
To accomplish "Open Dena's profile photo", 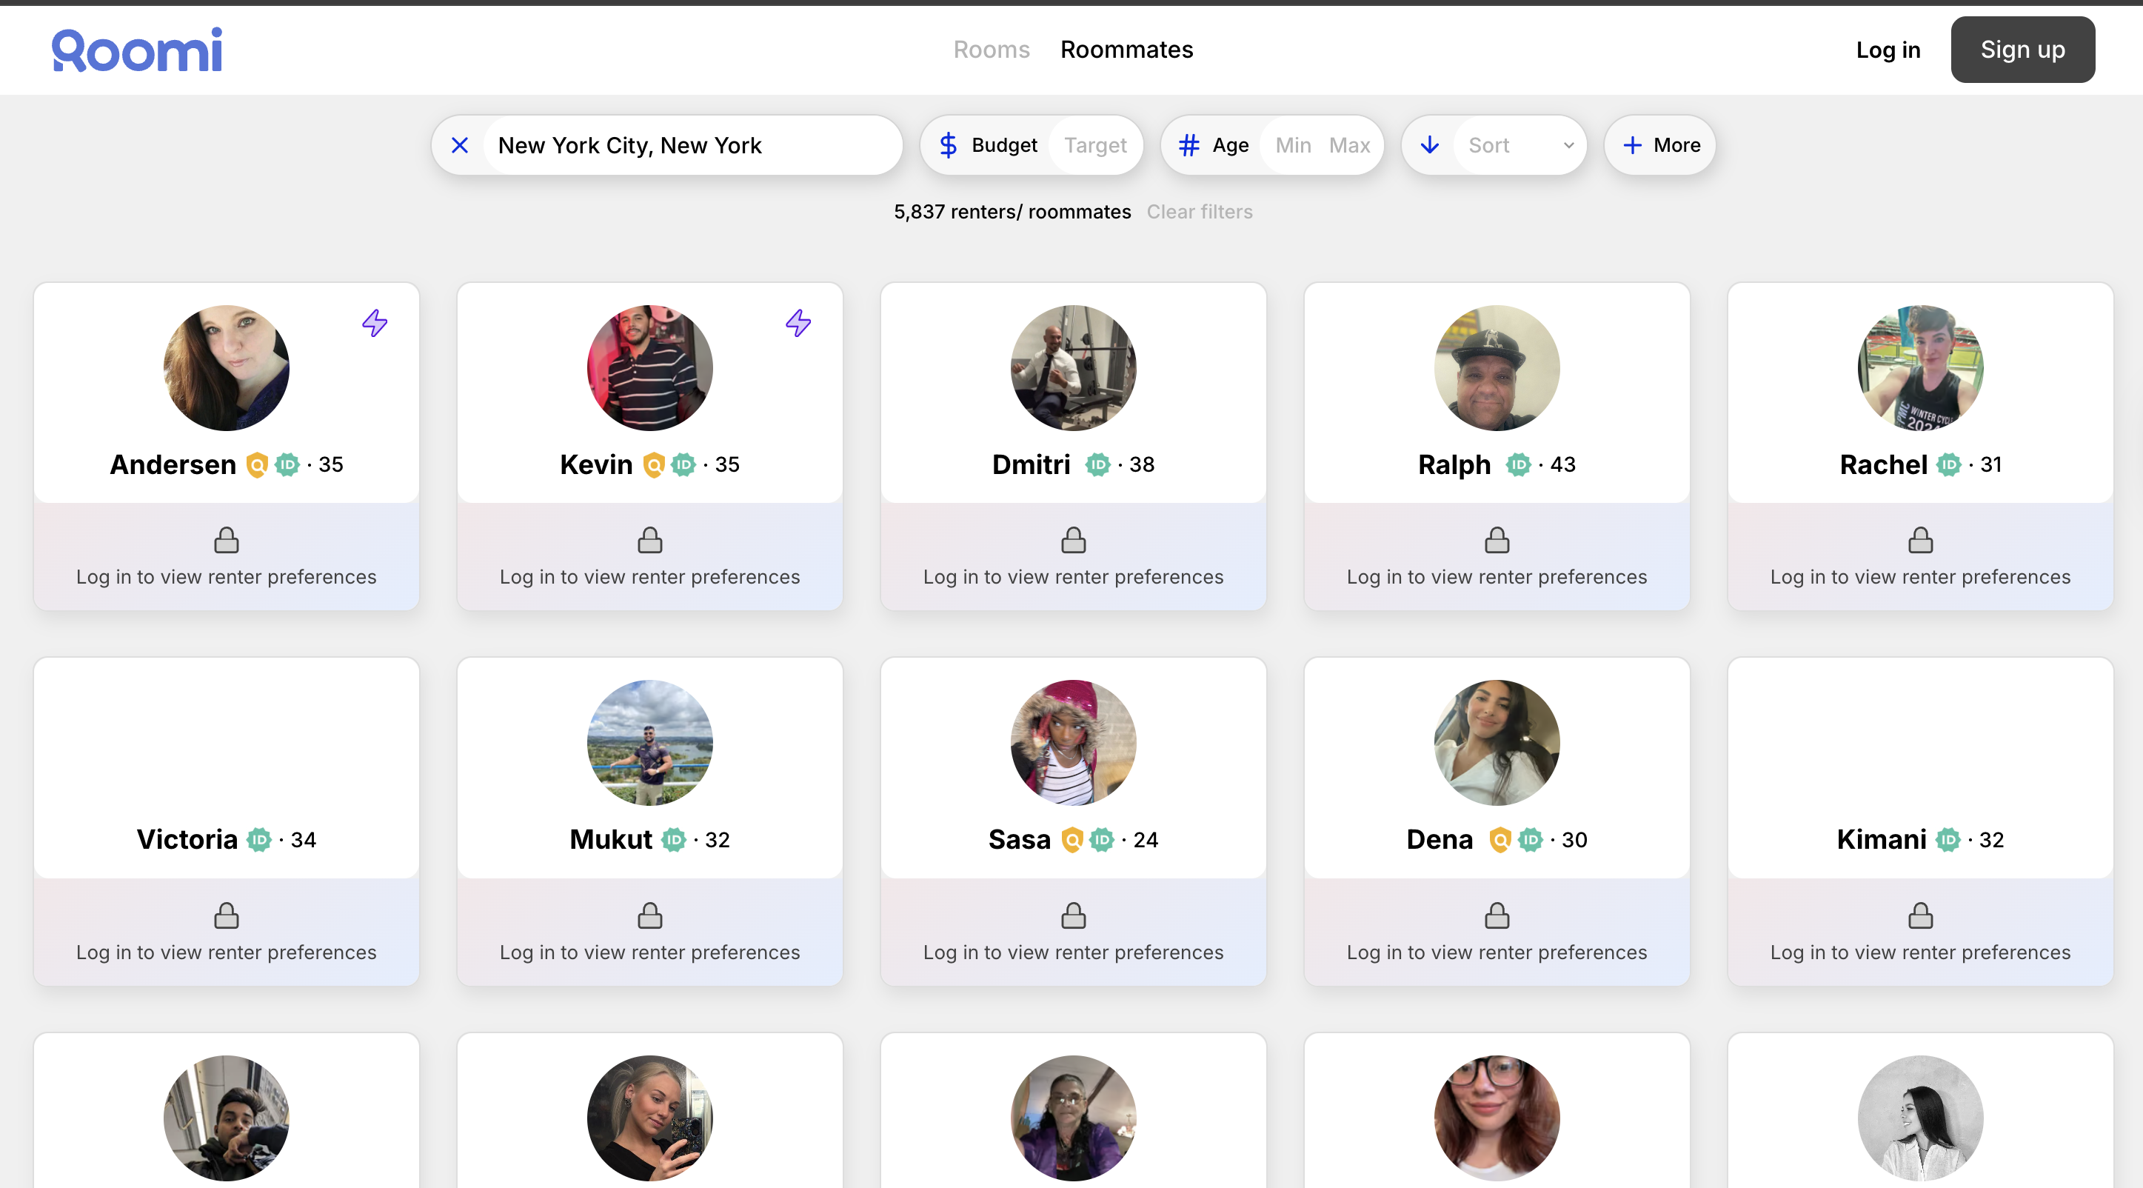I will coord(1497,743).
